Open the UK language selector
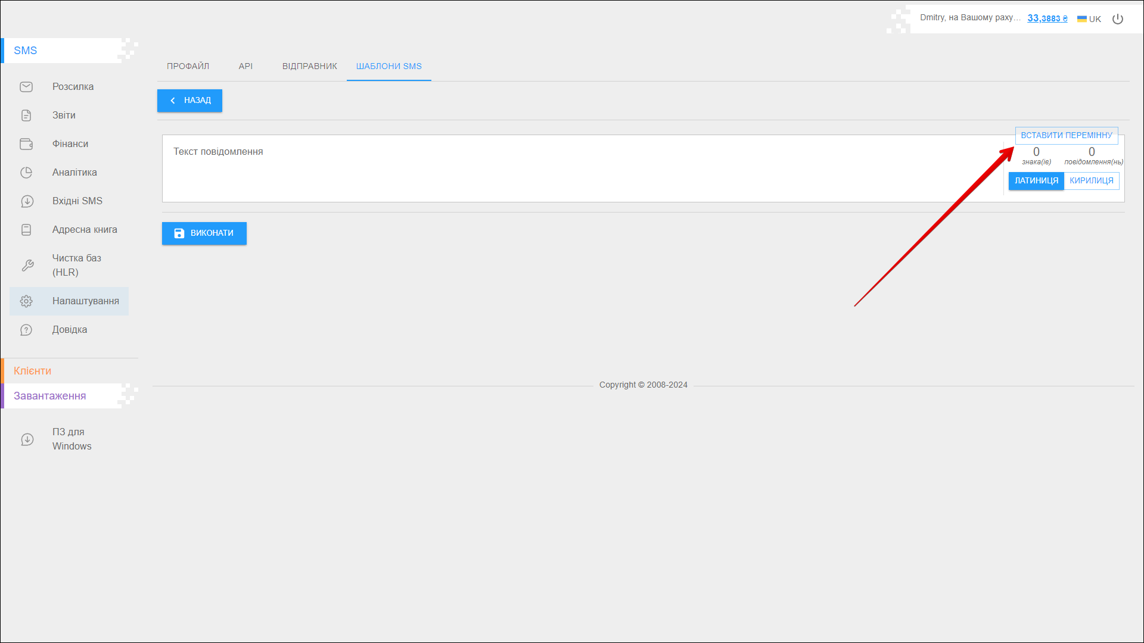The image size is (1144, 643). coord(1089,19)
